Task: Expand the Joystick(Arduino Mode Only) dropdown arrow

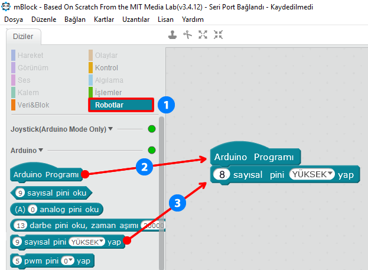Action: click(x=110, y=129)
